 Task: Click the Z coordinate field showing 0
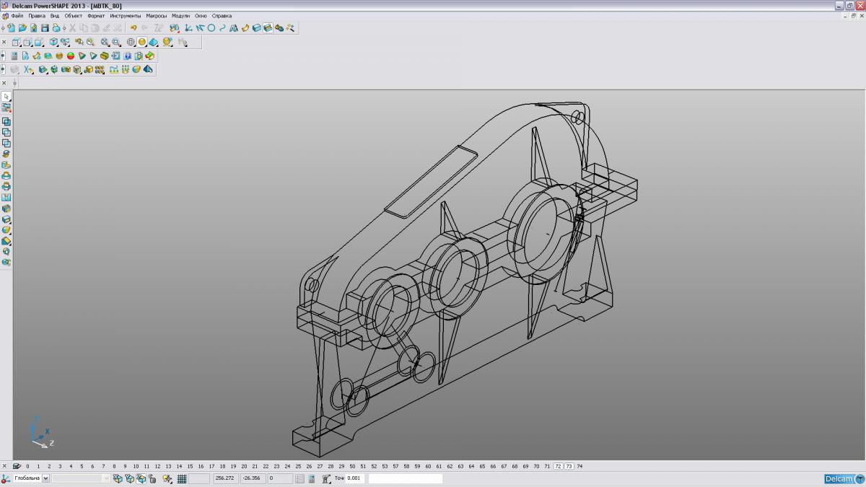(x=281, y=478)
